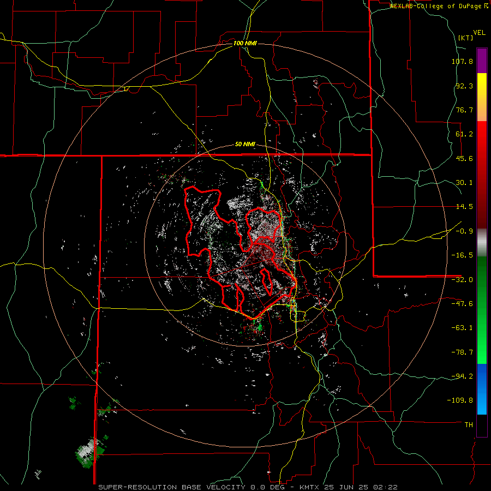This screenshot has width=491, height=491.
Task: Select the -0.9 velocity scale value
Action: [464, 231]
